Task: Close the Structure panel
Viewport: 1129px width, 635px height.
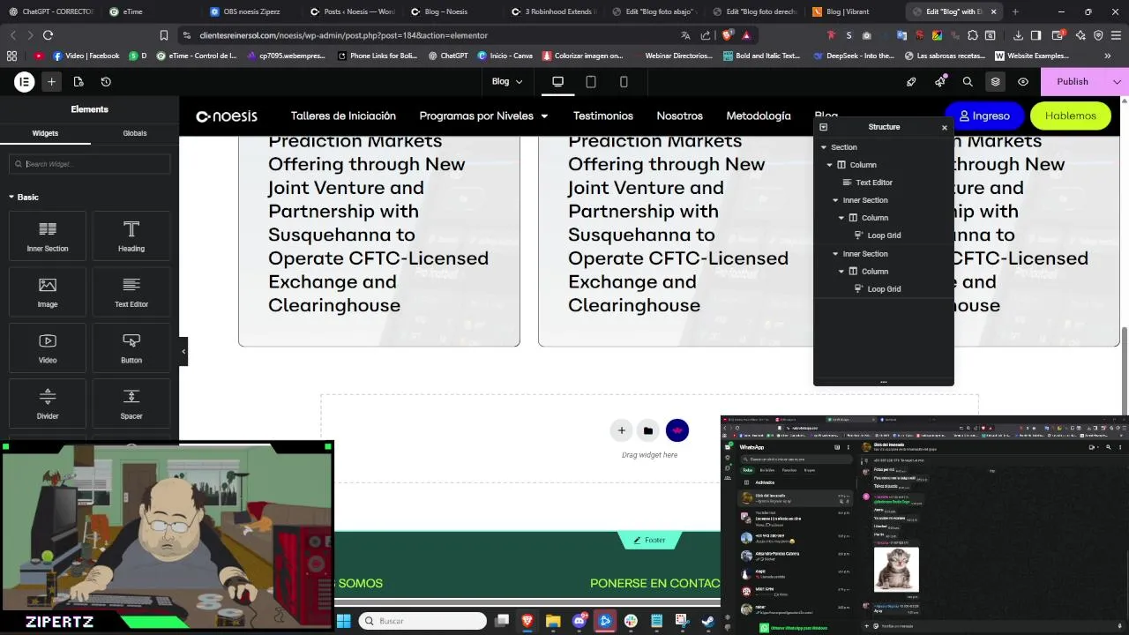Action: [944, 127]
